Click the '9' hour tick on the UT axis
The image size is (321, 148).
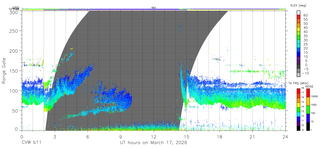click(121, 137)
